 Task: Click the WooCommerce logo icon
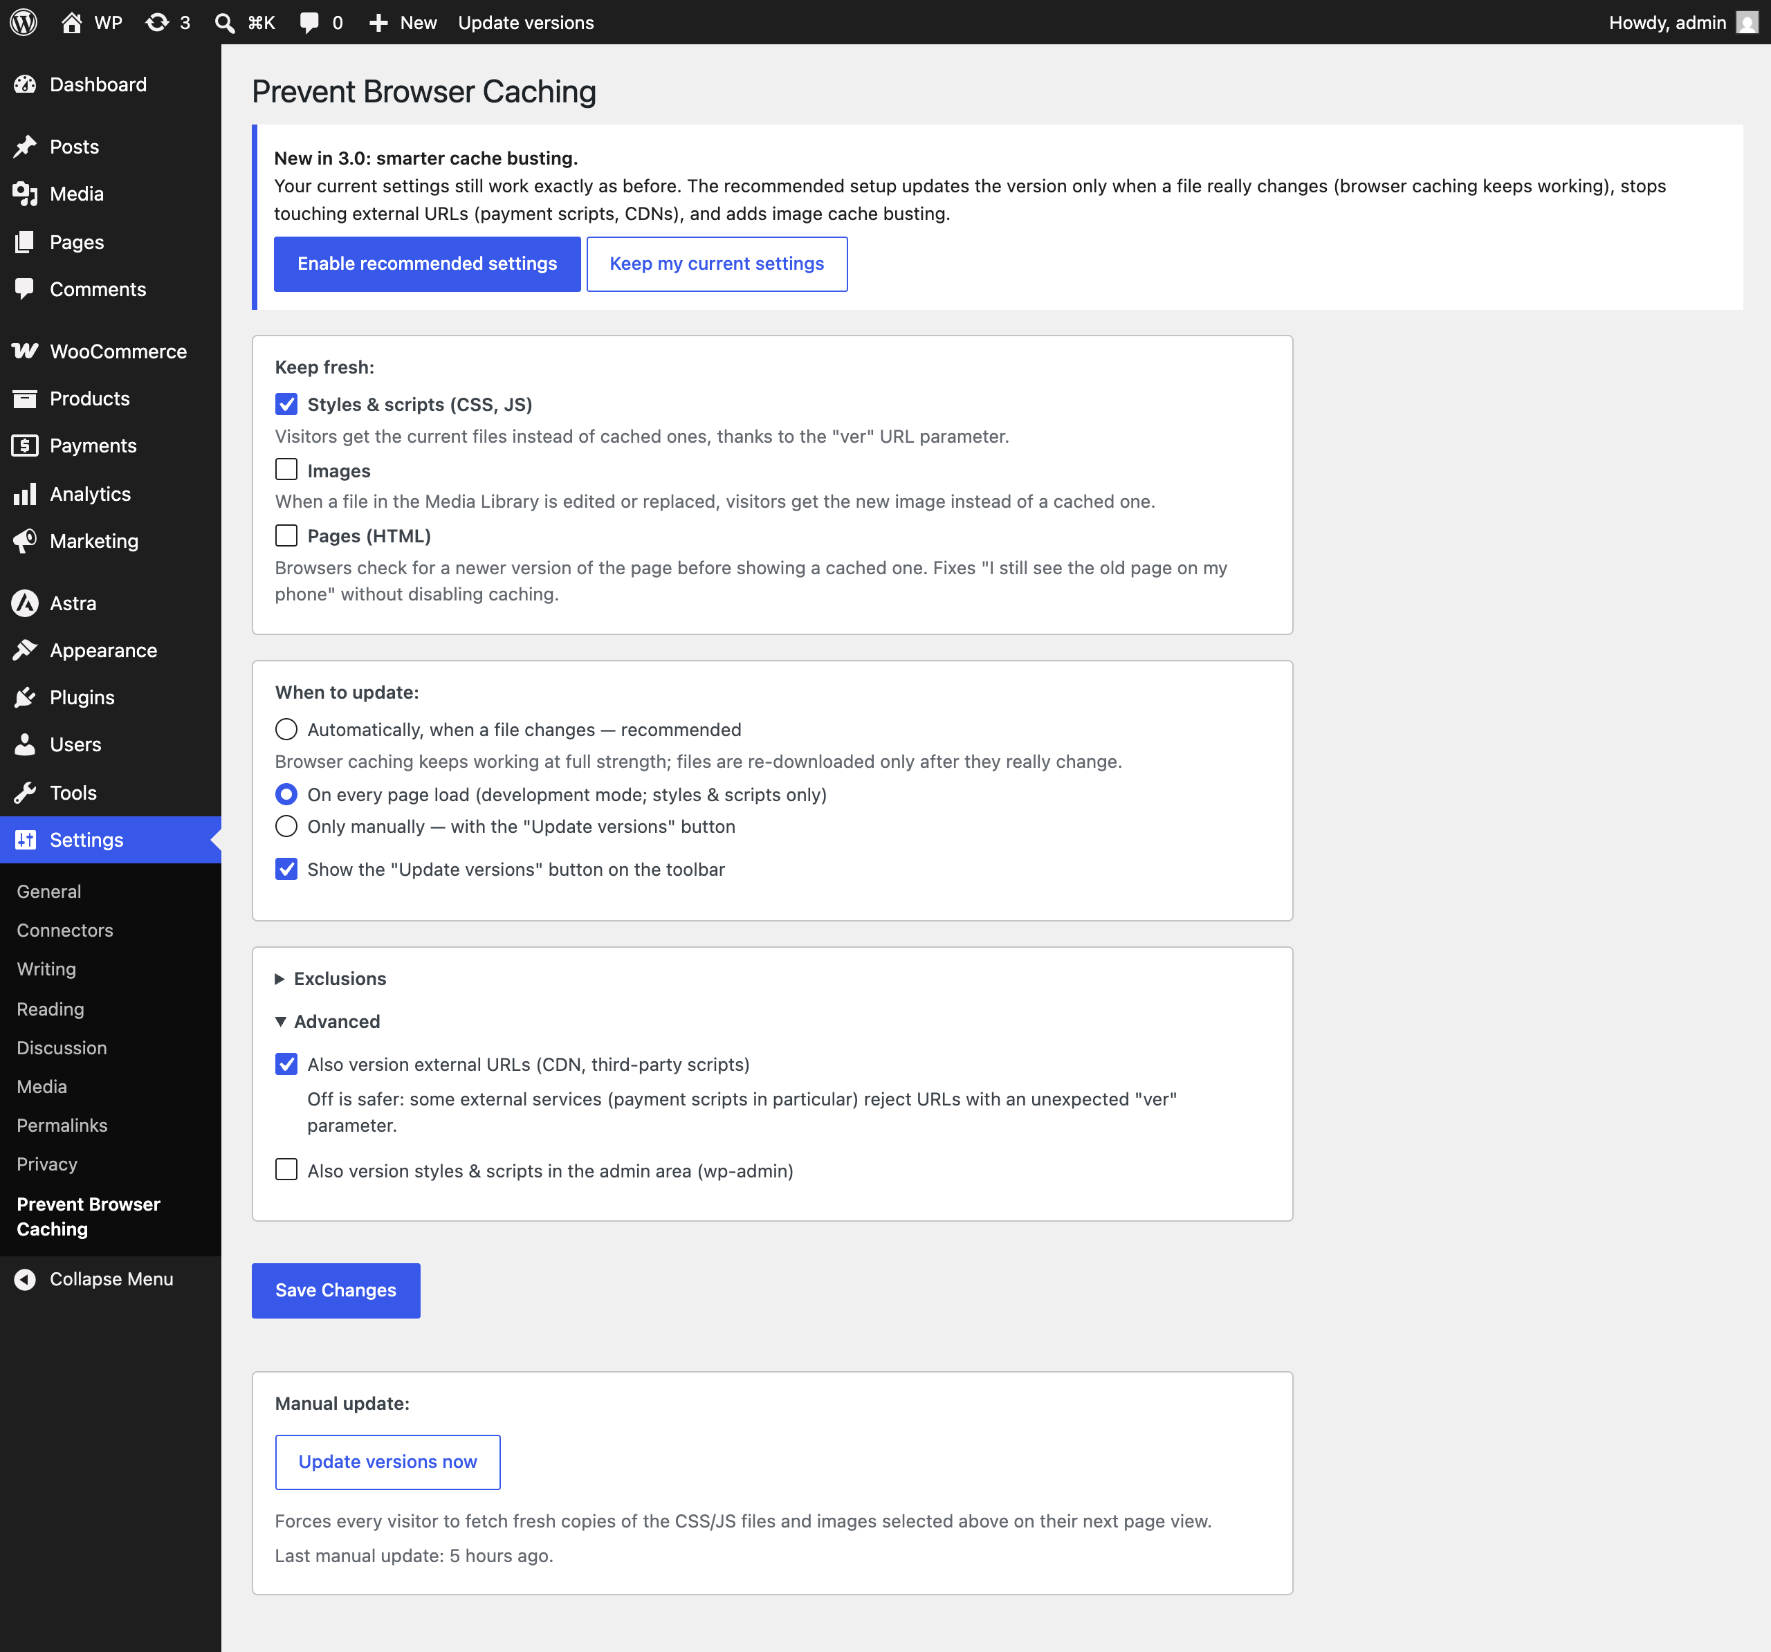click(25, 351)
